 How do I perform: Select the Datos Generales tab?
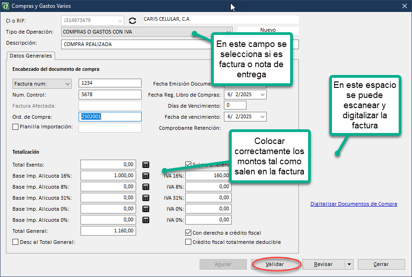(31, 56)
